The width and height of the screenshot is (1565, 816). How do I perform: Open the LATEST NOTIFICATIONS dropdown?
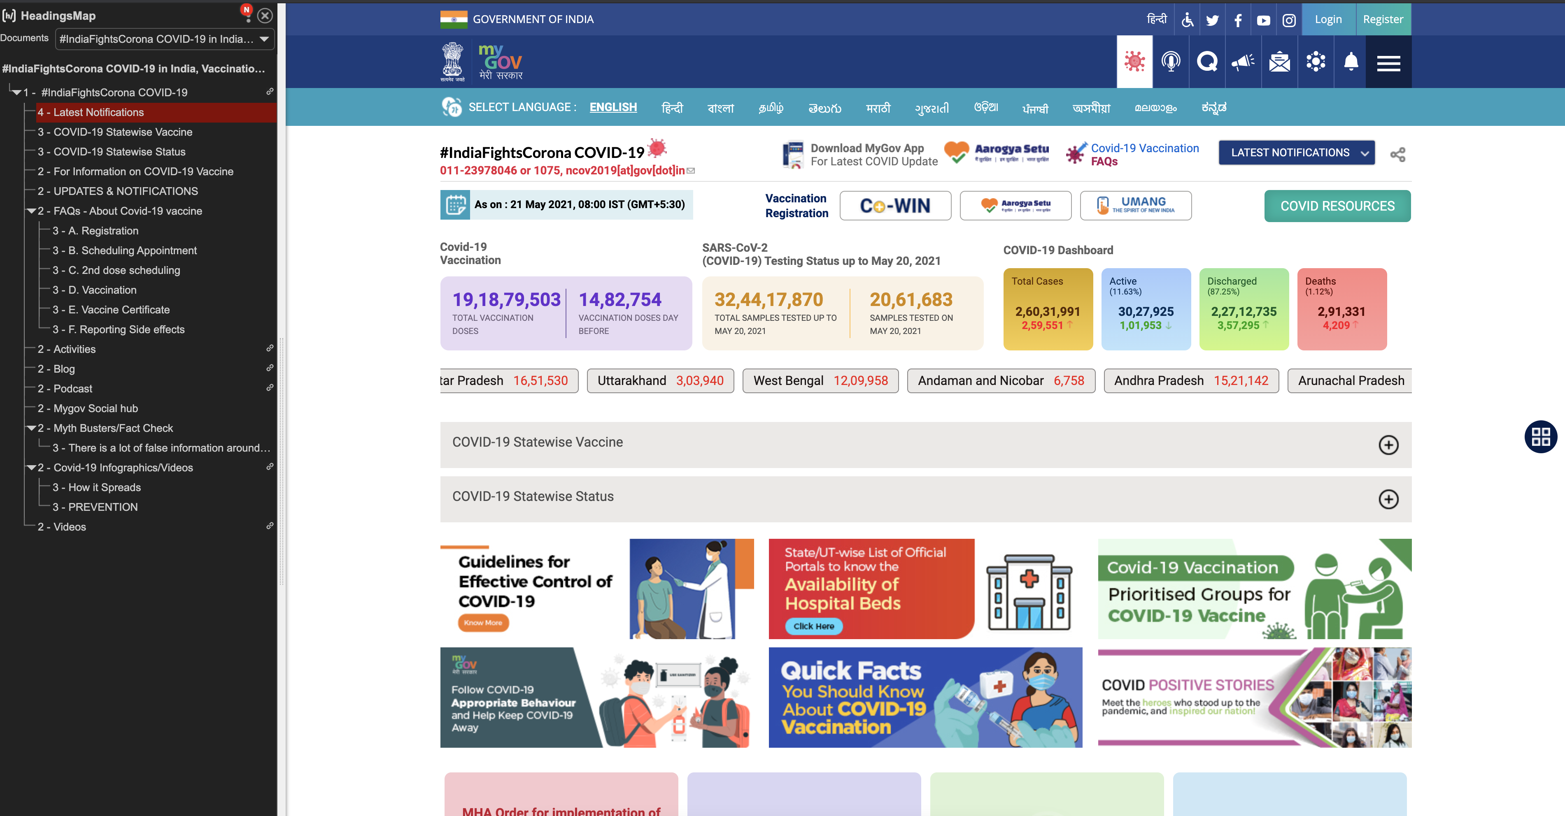1297,153
